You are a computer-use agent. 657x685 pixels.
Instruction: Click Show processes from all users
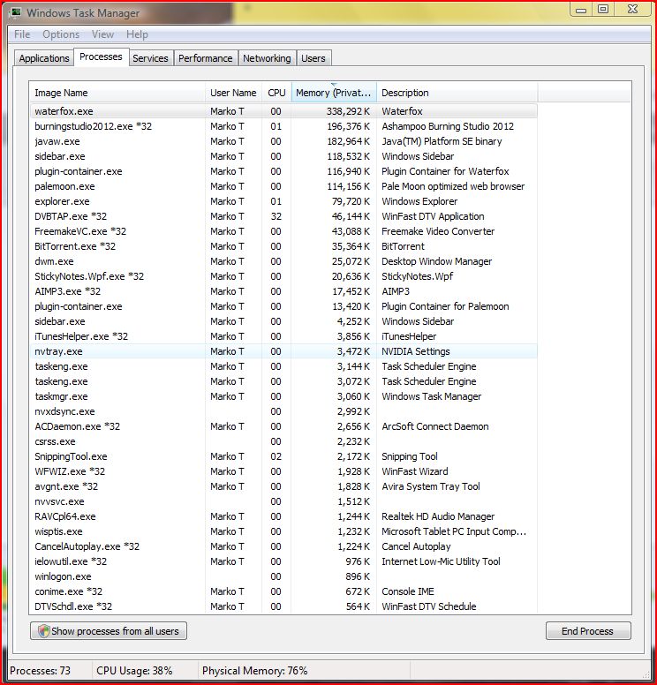(109, 631)
